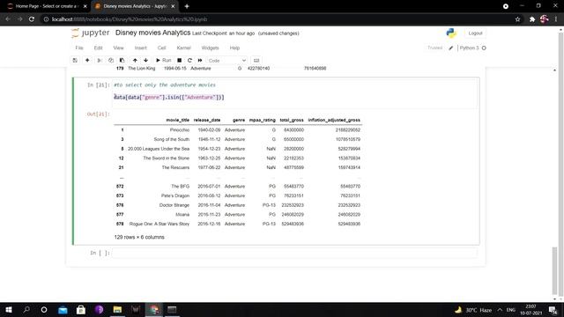Run the selected cell

pos(163,61)
